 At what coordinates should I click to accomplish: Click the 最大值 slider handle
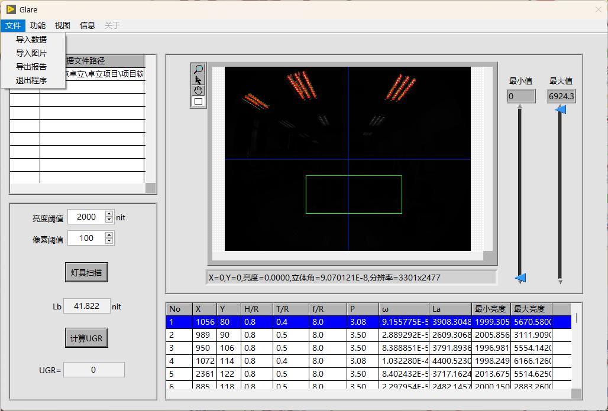coord(560,109)
